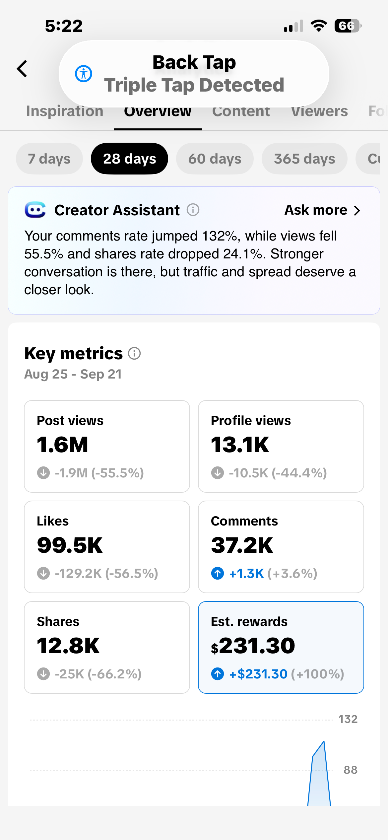The width and height of the screenshot is (388, 840).
Task: Tap the 132 chart axis label
Action: click(x=348, y=719)
